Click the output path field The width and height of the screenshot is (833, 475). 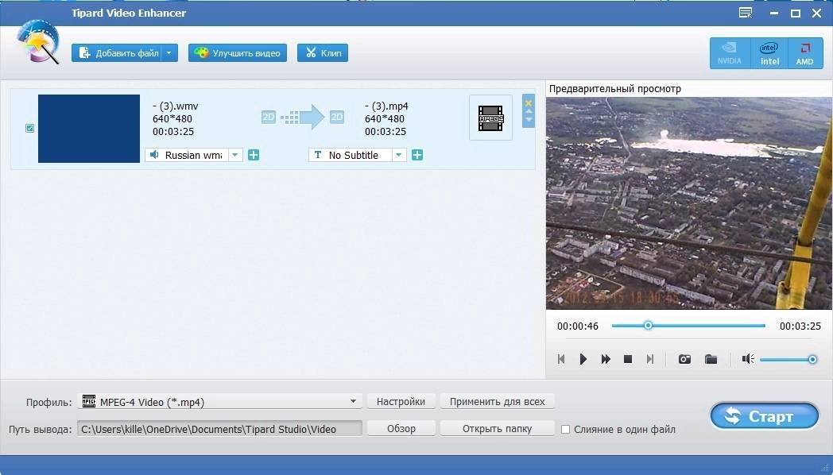pyautogui.click(x=219, y=429)
